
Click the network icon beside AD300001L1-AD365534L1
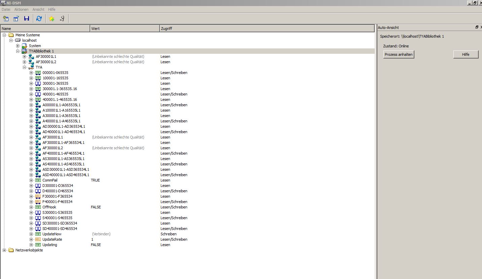(x=38, y=126)
